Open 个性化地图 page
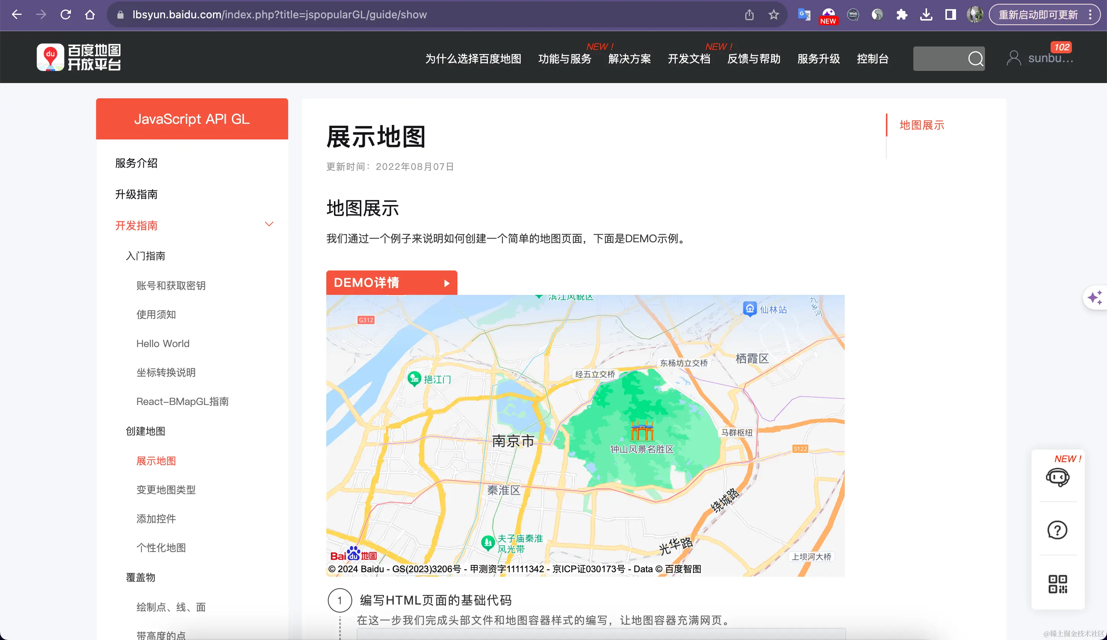 tap(161, 547)
